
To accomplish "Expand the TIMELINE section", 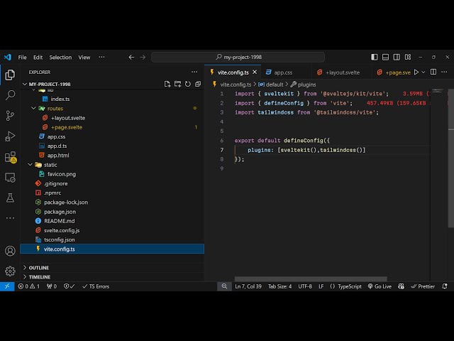I will [39, 277].
